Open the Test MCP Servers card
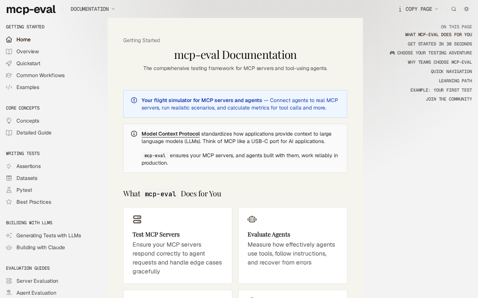 [178, 245]
